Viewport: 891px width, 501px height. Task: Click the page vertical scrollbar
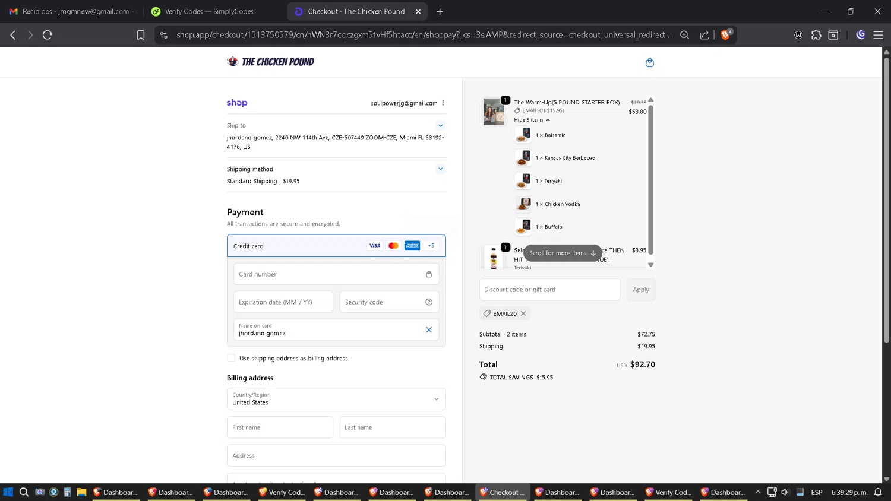point(886,199)
